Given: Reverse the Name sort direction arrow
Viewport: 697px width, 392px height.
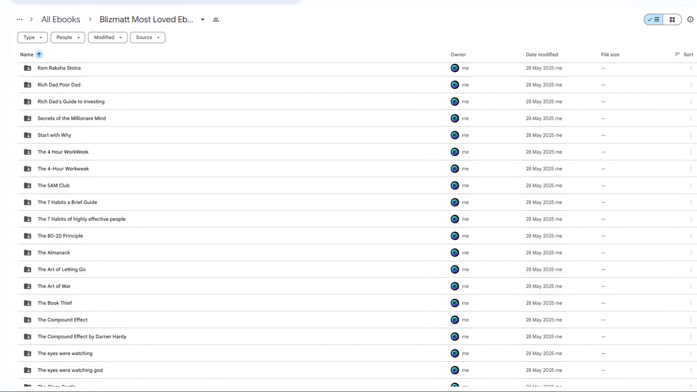Looking at the screenshot, I should [x=39, y=54].
